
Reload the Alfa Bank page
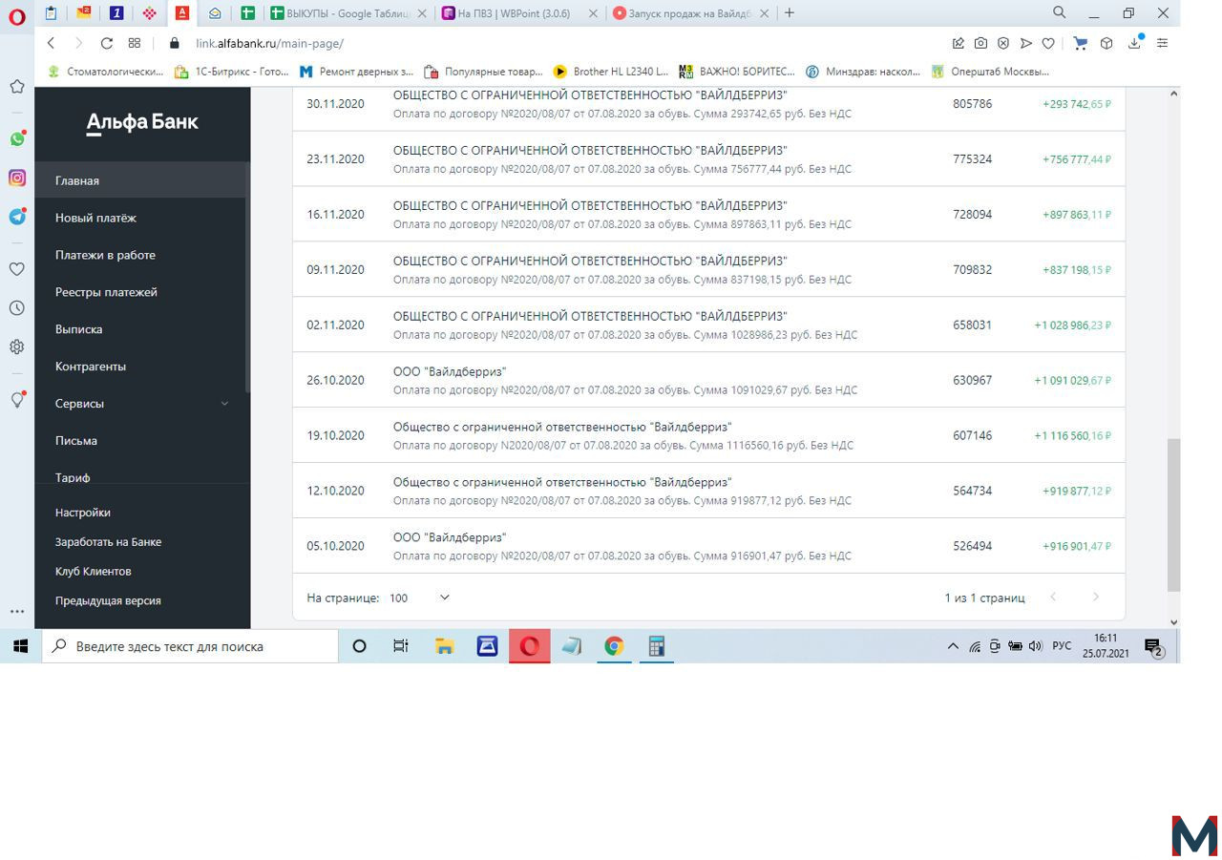pos(107,43)
